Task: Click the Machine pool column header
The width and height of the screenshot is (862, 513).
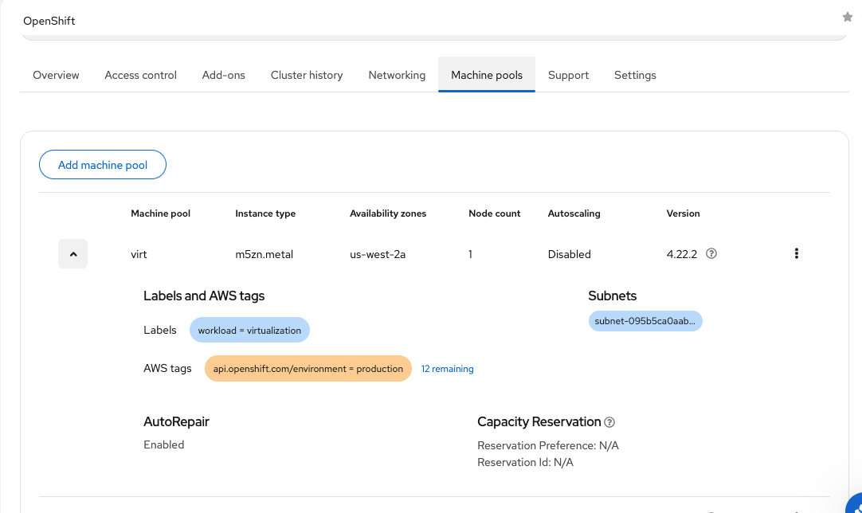Action: (x=160, y=213)
